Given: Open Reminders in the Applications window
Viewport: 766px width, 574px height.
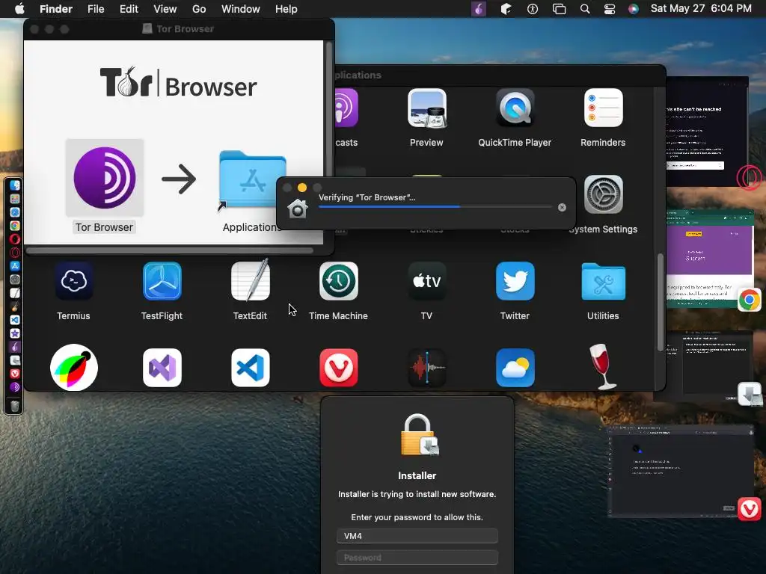Looking at the screenshot, I should 603,108.
